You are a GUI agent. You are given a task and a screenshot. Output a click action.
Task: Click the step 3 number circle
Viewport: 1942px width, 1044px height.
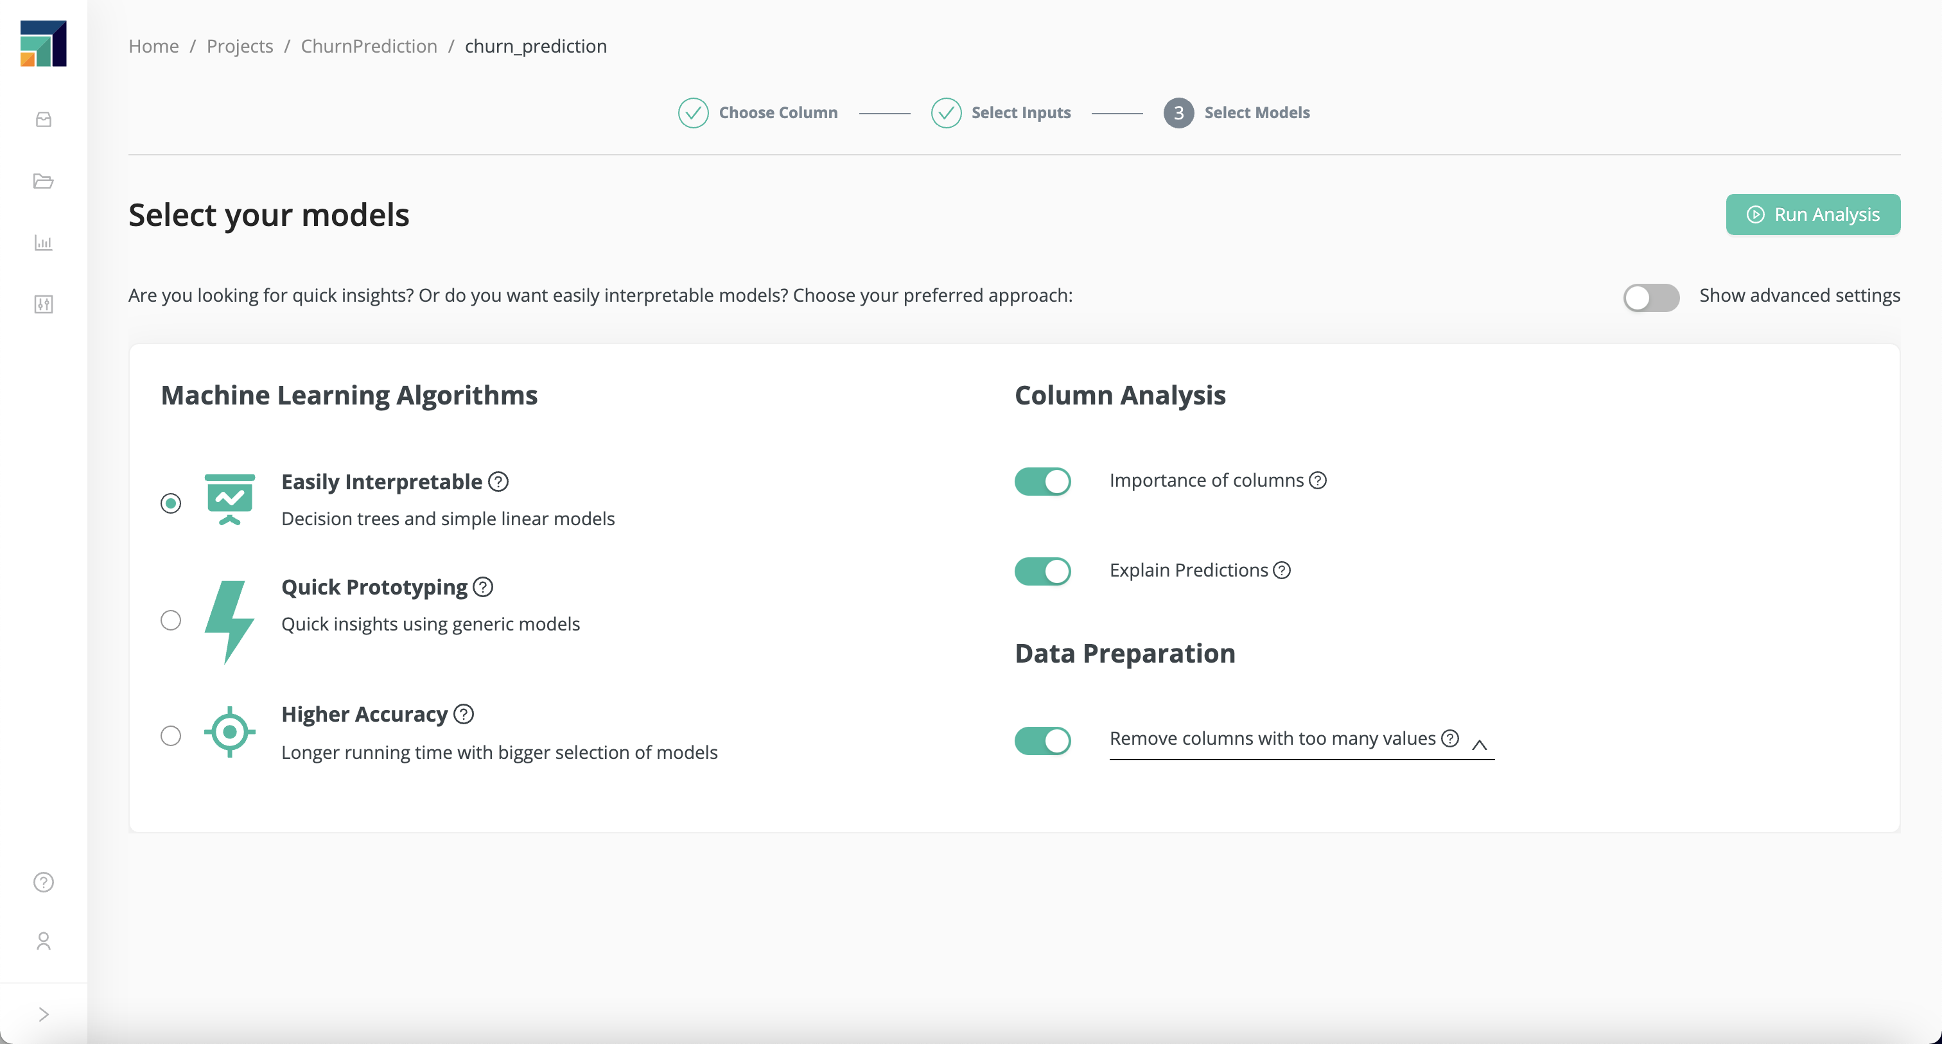click(1178, 113)
